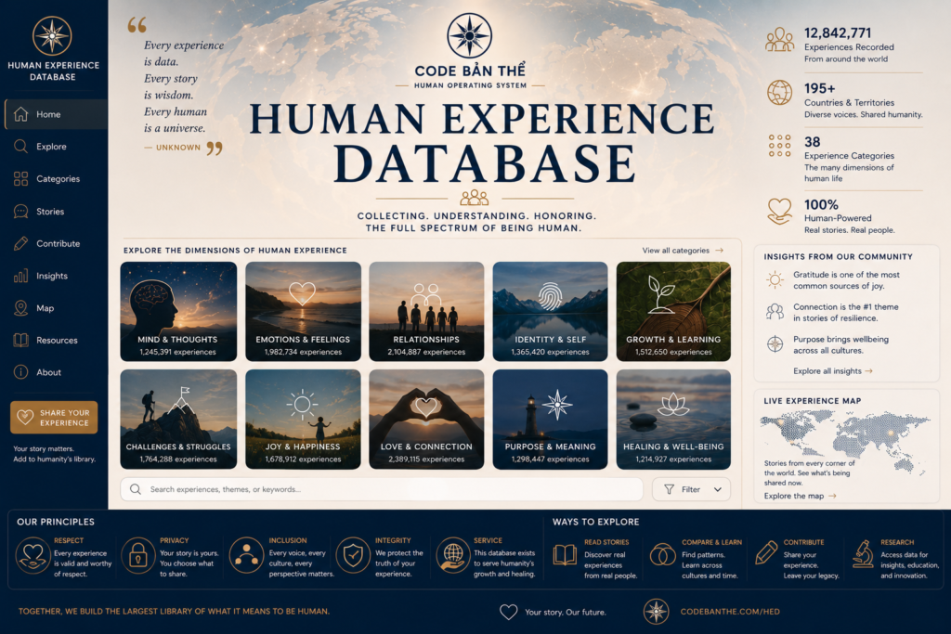The height and width of the screenshot is (634, 951).
Task: Open the Filter dropdown
Action: [691, 489]
